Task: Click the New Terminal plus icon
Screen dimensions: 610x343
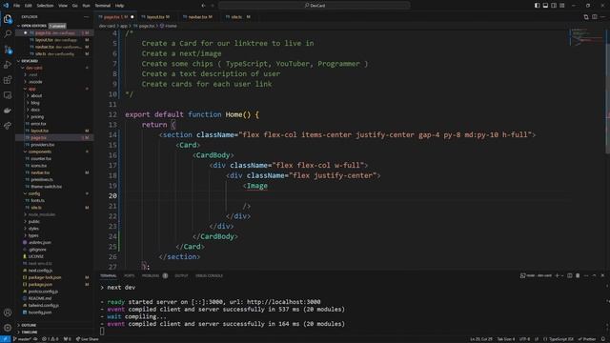Action: coord(557,275)
